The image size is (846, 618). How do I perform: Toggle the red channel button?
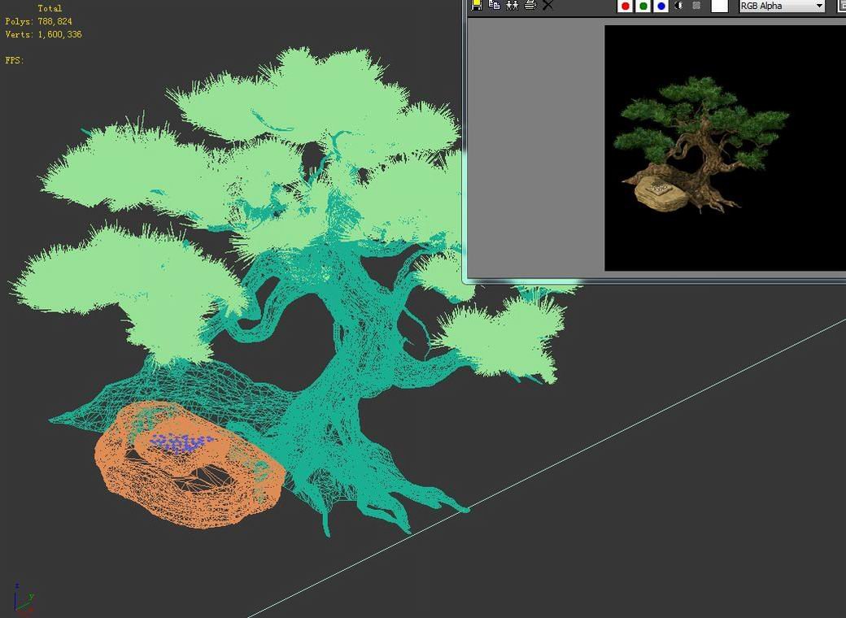(626, 7)
